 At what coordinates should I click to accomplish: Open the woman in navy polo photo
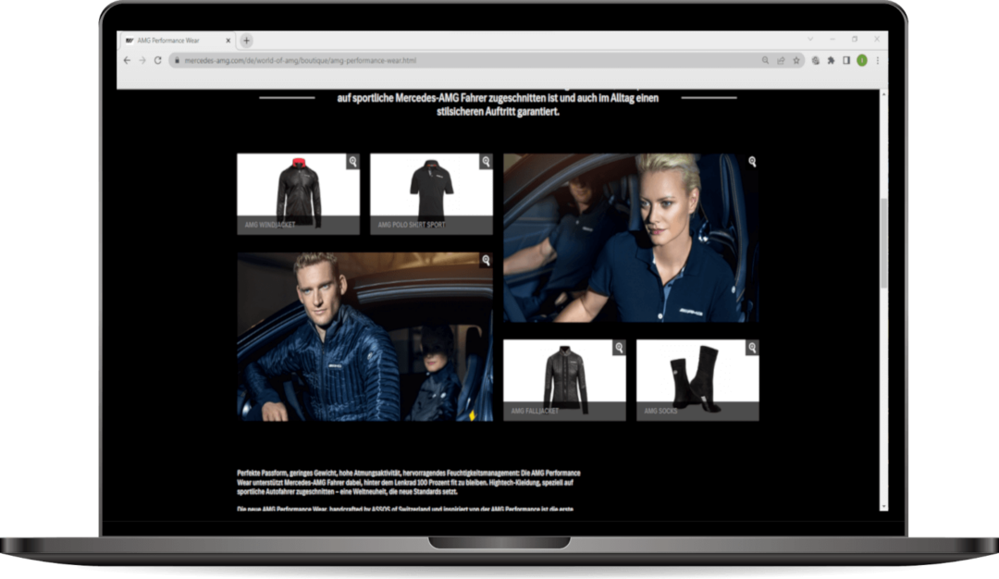point(631,238)
